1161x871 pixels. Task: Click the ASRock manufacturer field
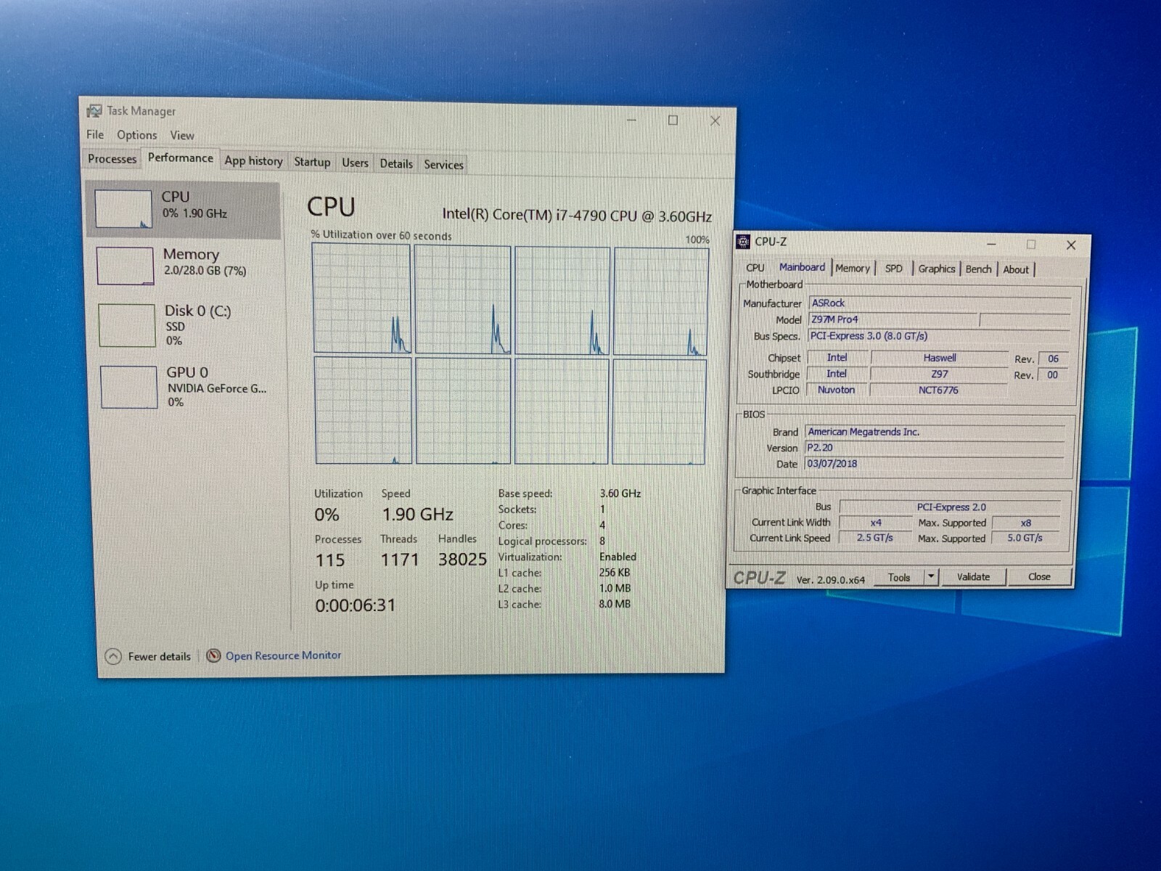(x=940, y=303)
